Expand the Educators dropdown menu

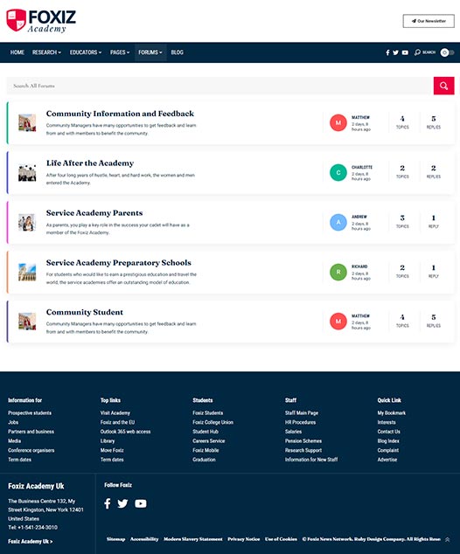click(86, 52)
